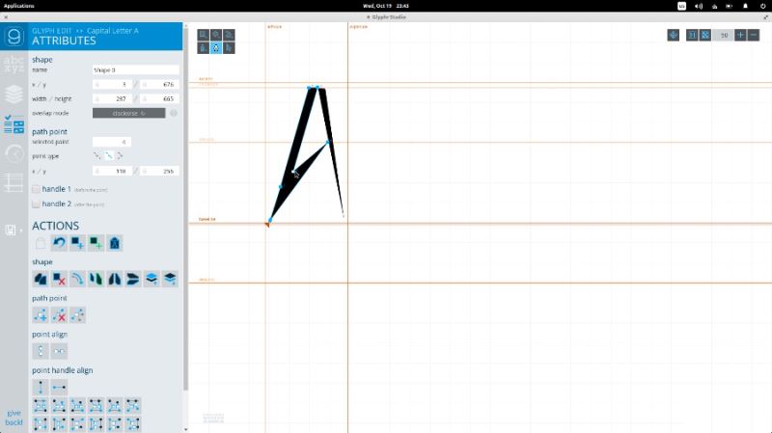Click the save project icon
This screenshot has height=433, width=772.
pyautogui.click(x=11, y=230)
